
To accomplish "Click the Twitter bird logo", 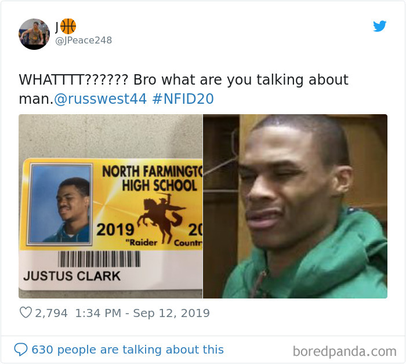I will [379, 26].
